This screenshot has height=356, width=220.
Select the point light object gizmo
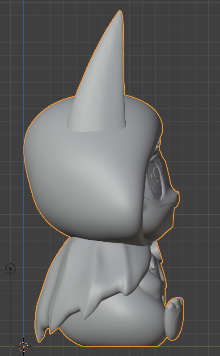(10, 269)
